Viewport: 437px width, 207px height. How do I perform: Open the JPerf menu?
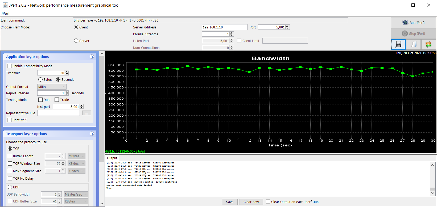[5, 13]
